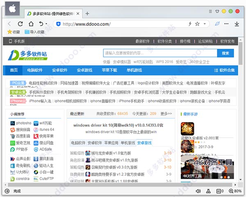Click the itunes 64 icon

[36, 130]
